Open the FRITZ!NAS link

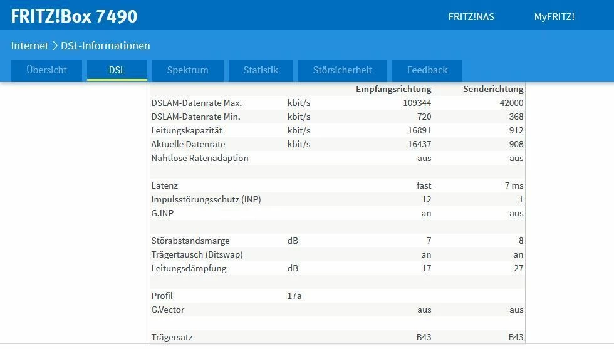tap(471, 17)
